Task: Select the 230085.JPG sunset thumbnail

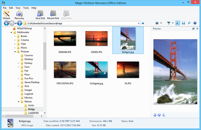Action: coord(96,38)
